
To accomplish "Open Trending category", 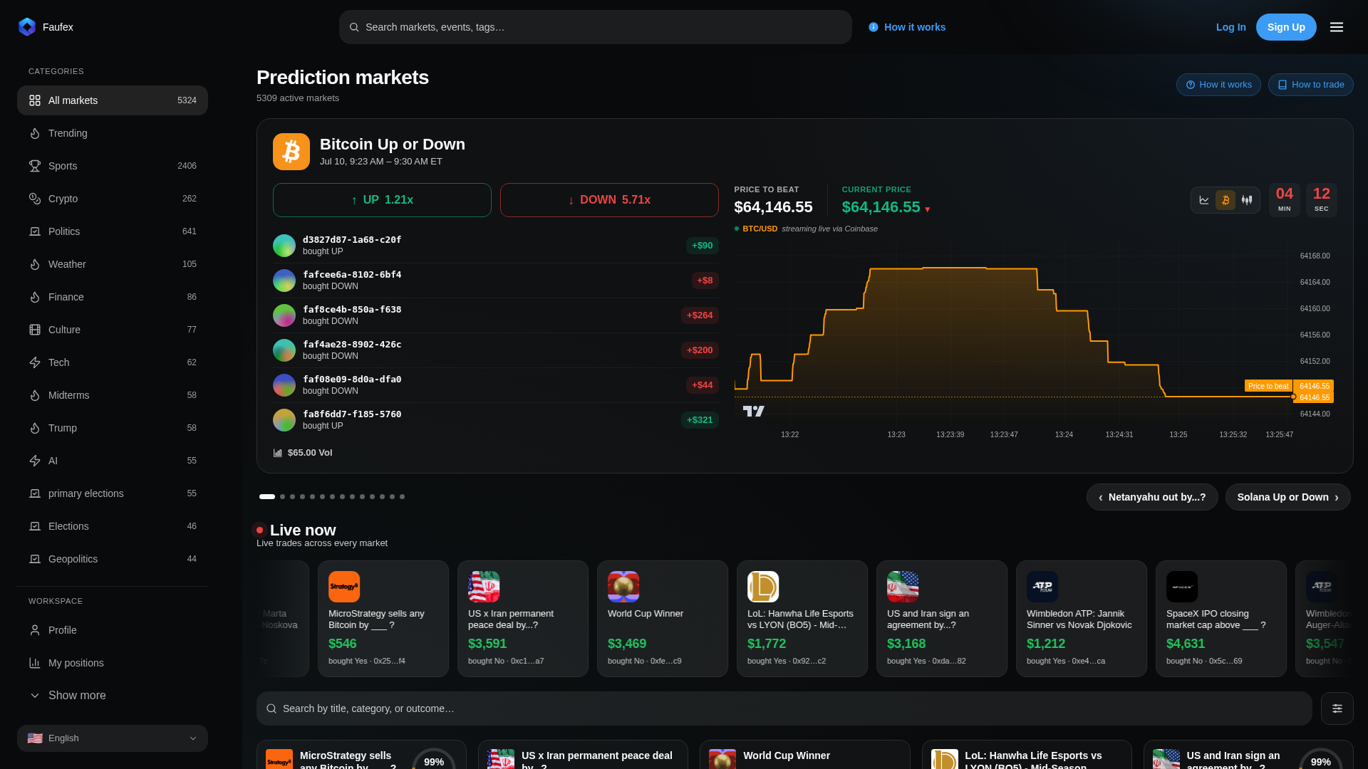I will [113, 133].
